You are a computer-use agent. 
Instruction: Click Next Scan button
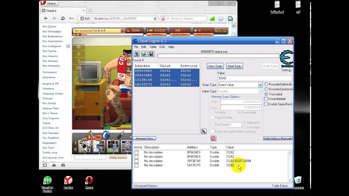pos(234,66)
